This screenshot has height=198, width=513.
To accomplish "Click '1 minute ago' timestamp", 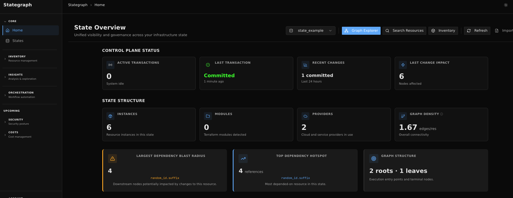I will [214, 82].
